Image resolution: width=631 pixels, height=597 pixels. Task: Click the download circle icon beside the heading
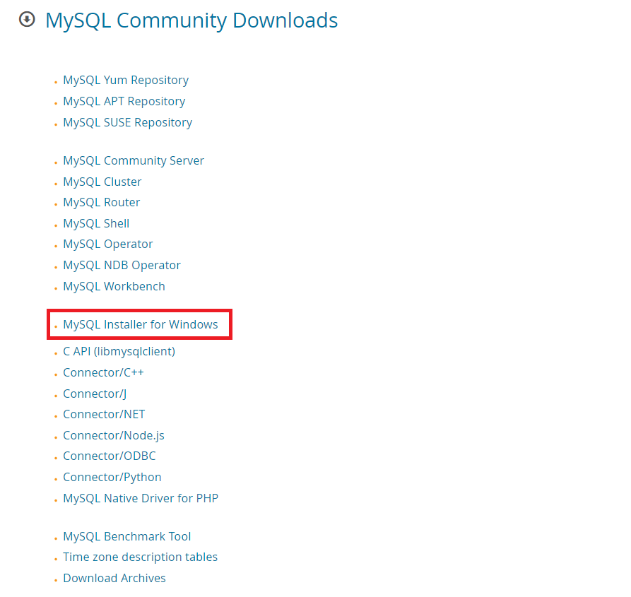pos(27,19)
